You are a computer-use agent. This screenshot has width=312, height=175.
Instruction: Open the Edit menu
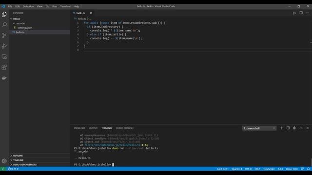click(18, 6)
